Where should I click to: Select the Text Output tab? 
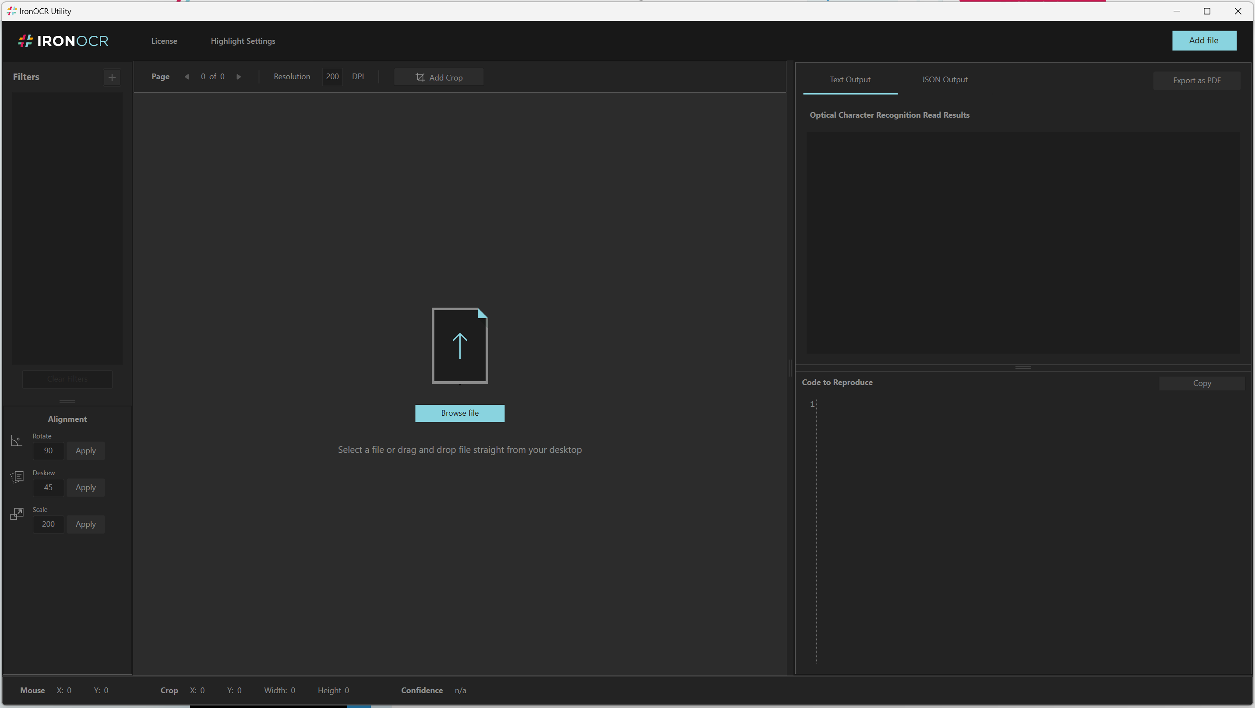(850, 79)
